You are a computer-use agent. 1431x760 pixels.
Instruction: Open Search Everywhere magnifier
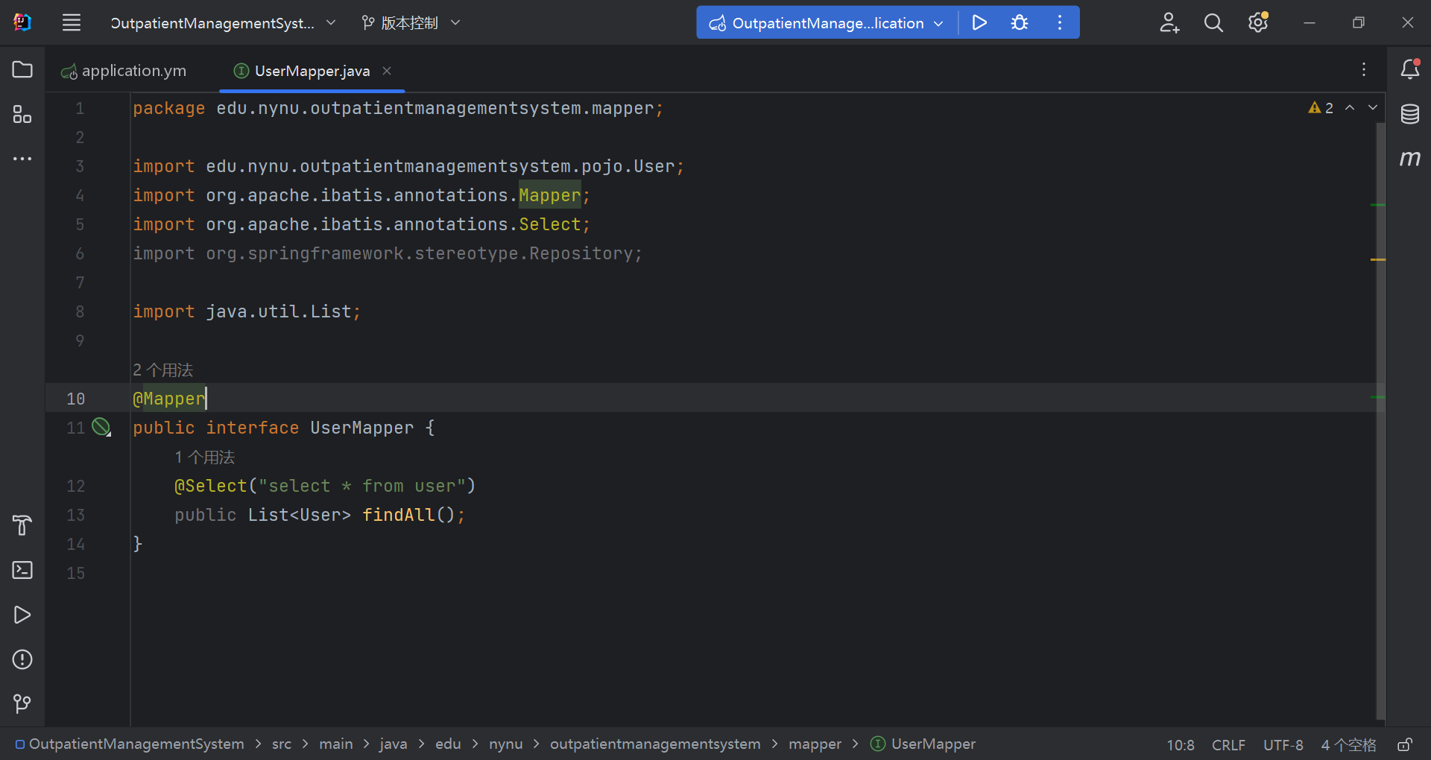pyautogui.click(x=1213, y=22)
